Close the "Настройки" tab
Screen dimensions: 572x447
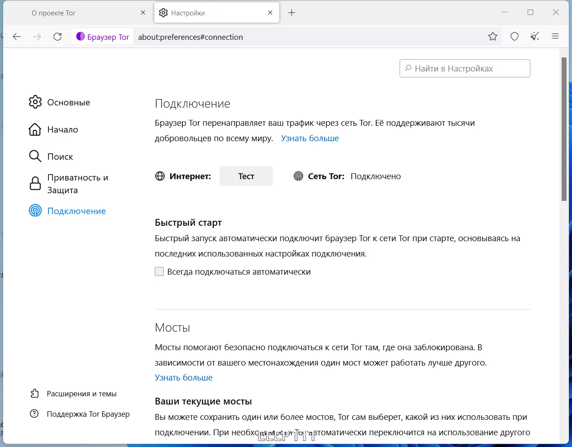tap(270, 13)
